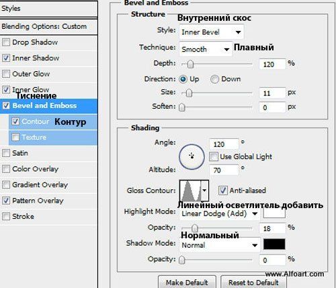This screenshot has width=336, height=288.
Task: Click the Soften value field showing 0
Action: [272, 107]
